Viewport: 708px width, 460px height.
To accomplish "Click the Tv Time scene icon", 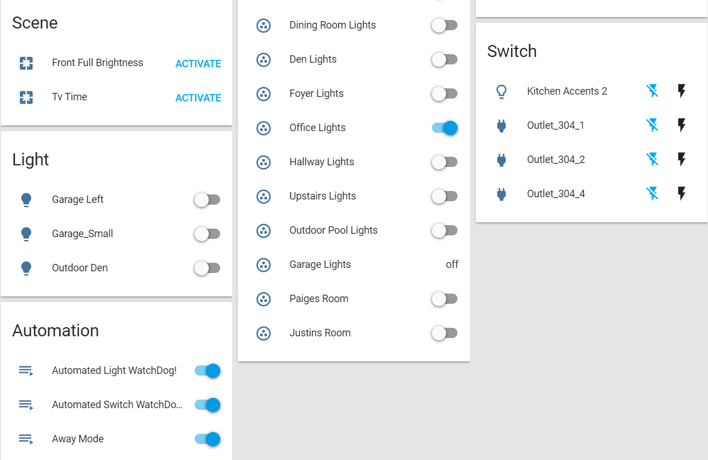I will [x=26, y=97].
